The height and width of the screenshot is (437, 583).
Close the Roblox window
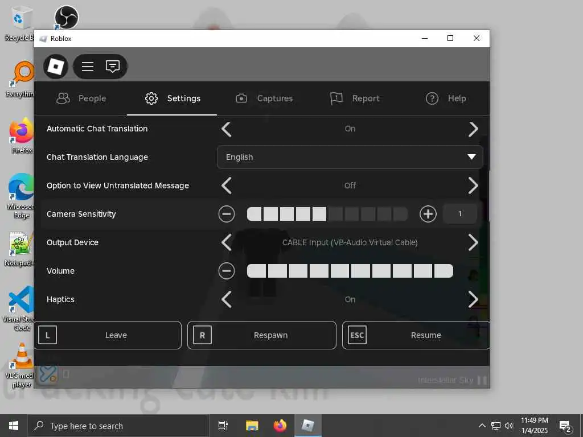pyautogui.click(x=477, y=38)
